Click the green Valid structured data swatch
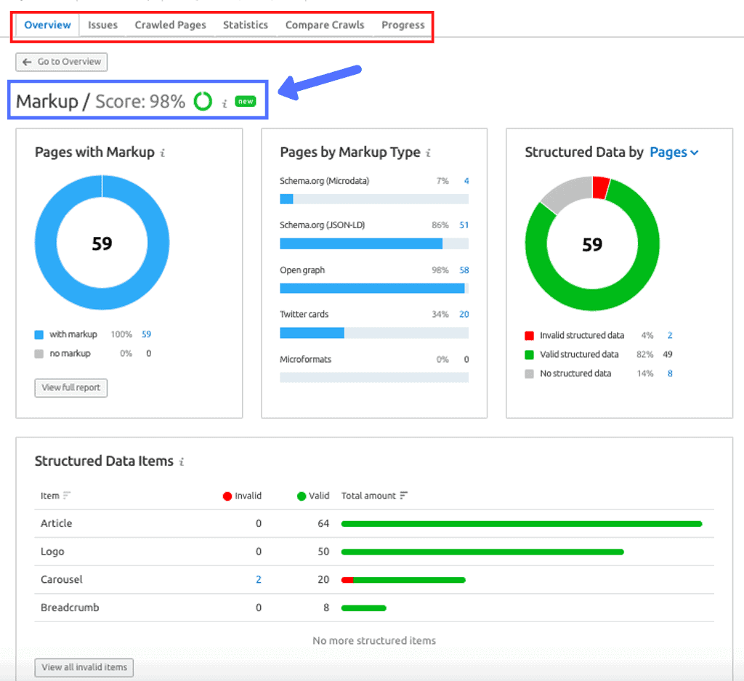This screenshot has width=744, height=681. (529, 355)
